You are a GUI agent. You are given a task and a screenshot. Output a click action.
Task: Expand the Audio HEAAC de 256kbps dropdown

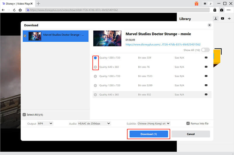[x=94, y=123]
